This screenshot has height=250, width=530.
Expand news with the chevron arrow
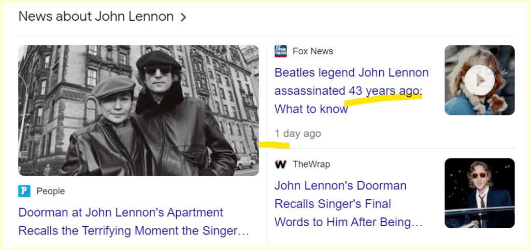tap(183, 17)
